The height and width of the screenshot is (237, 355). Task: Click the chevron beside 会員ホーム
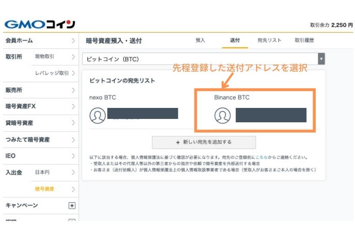point(74,41)
